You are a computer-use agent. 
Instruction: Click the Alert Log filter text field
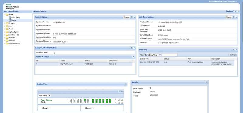click(170, 55)
